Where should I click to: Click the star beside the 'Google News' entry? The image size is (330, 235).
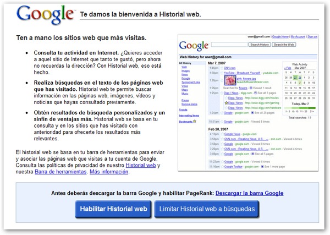(222, 134)
